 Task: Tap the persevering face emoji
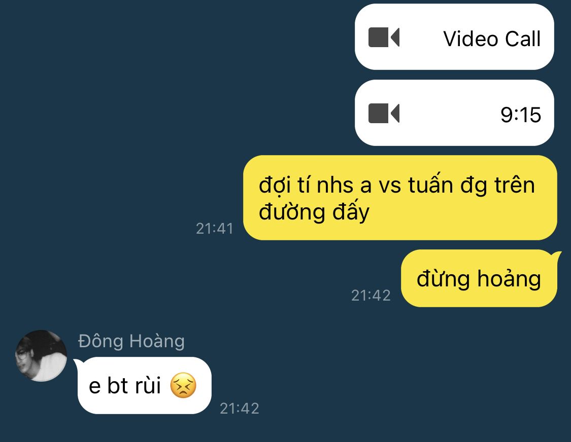(x=183, y=385)
